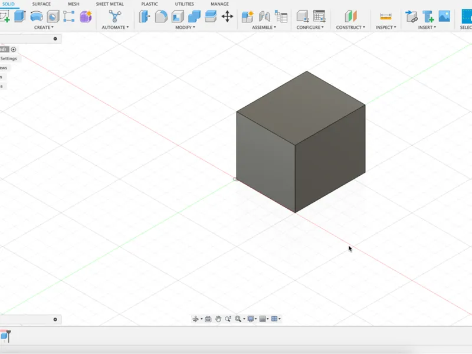Click the Automate tool icon
The height and width of the screenshot is (354, 472).
pyautogui.click(x=114, y=17)
